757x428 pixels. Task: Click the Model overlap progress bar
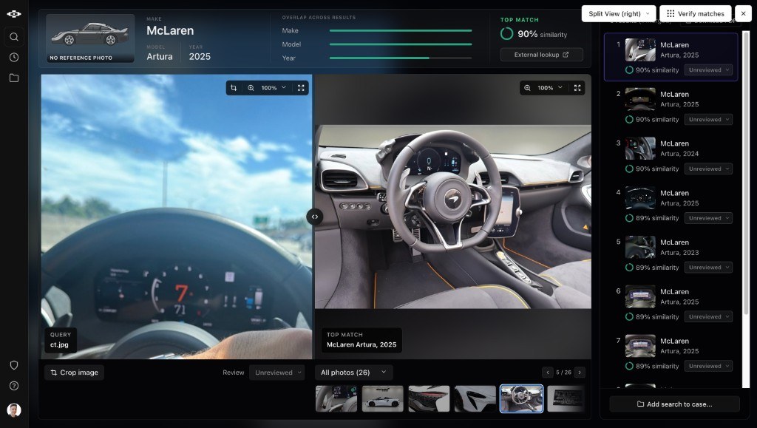(401, 44)
